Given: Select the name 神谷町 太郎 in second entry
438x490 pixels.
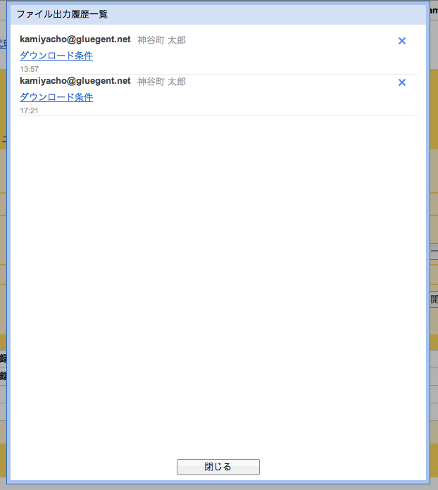Looking at the screenshot, I should tap(161, 82).
